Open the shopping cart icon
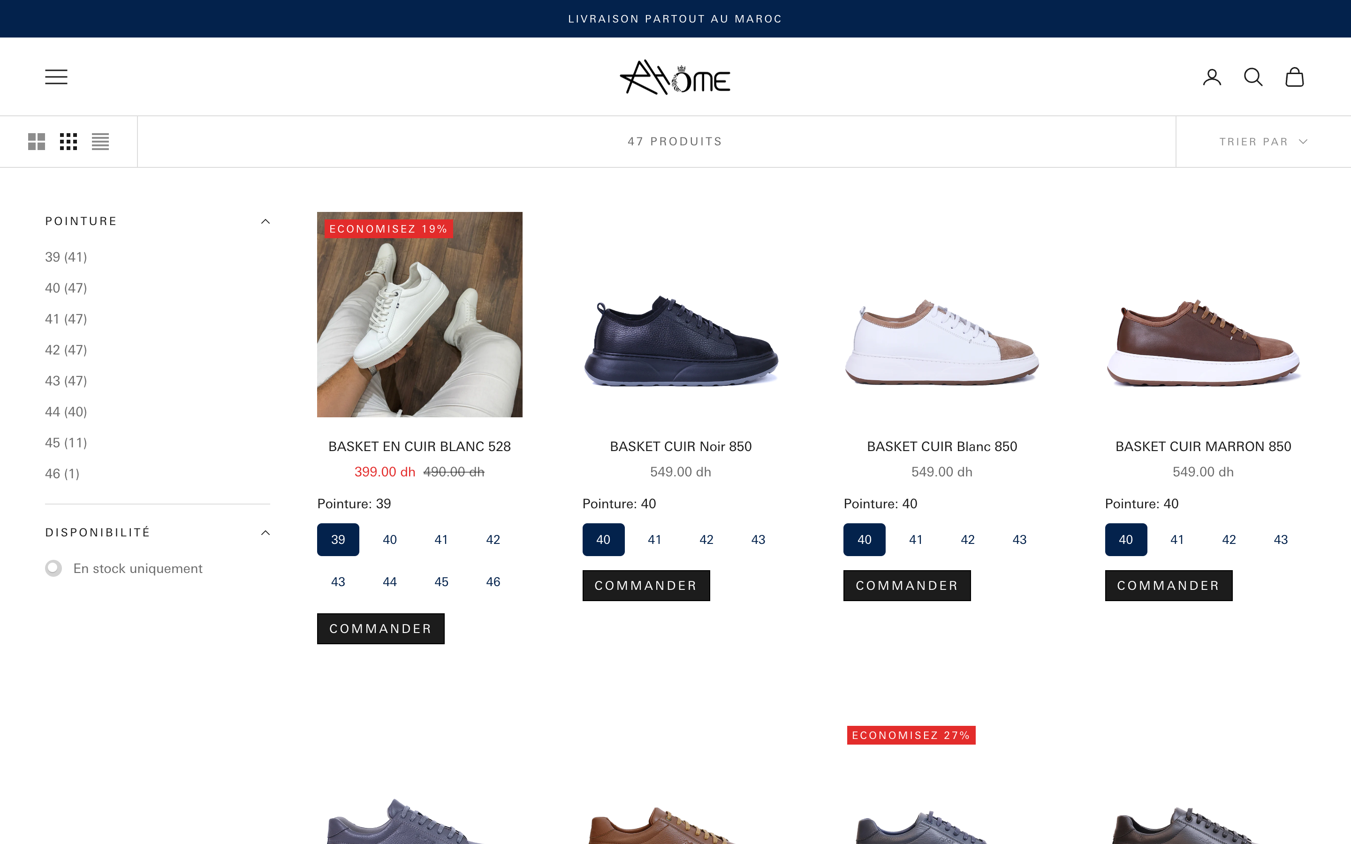This screenshot has width=1351, height=844. [1294, 76]
